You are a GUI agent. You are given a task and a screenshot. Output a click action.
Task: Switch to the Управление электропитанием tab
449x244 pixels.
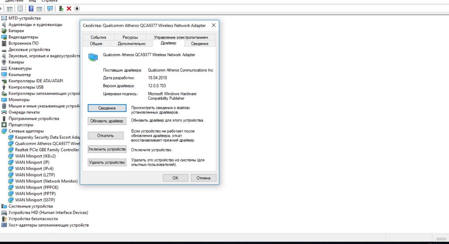(x=181, y=37)
